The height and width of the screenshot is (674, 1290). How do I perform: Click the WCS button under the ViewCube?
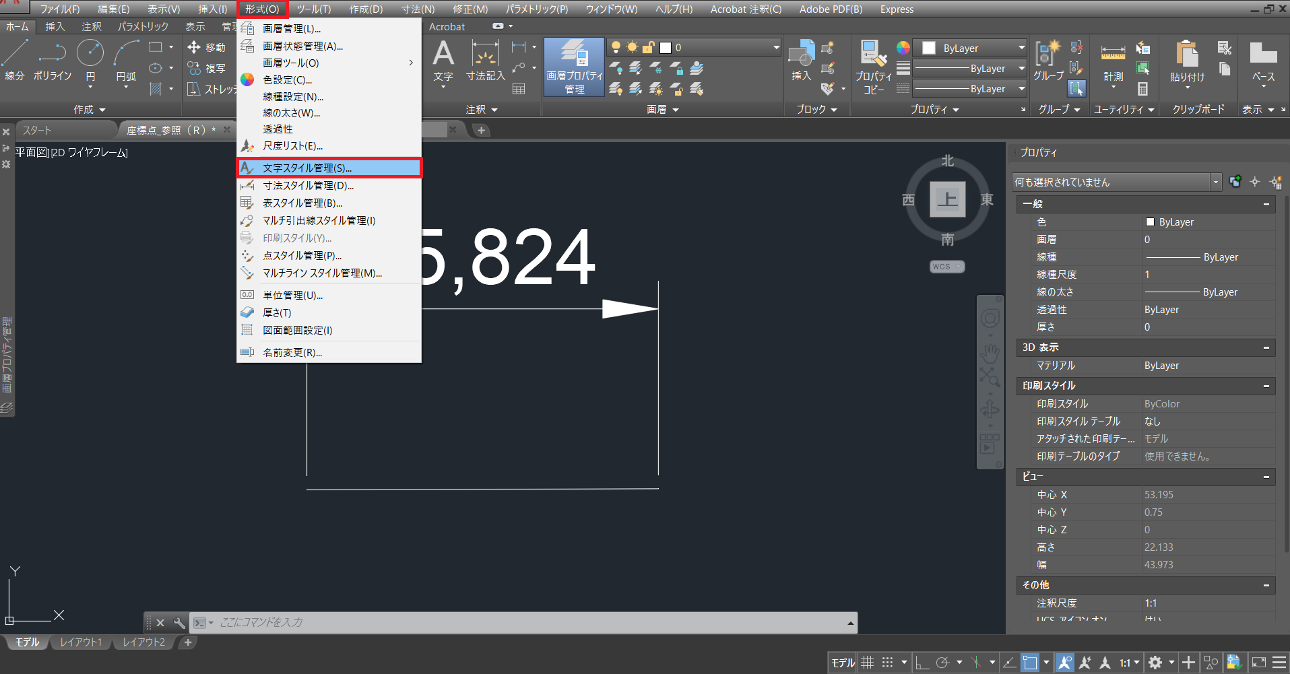(x=947, y=267)
